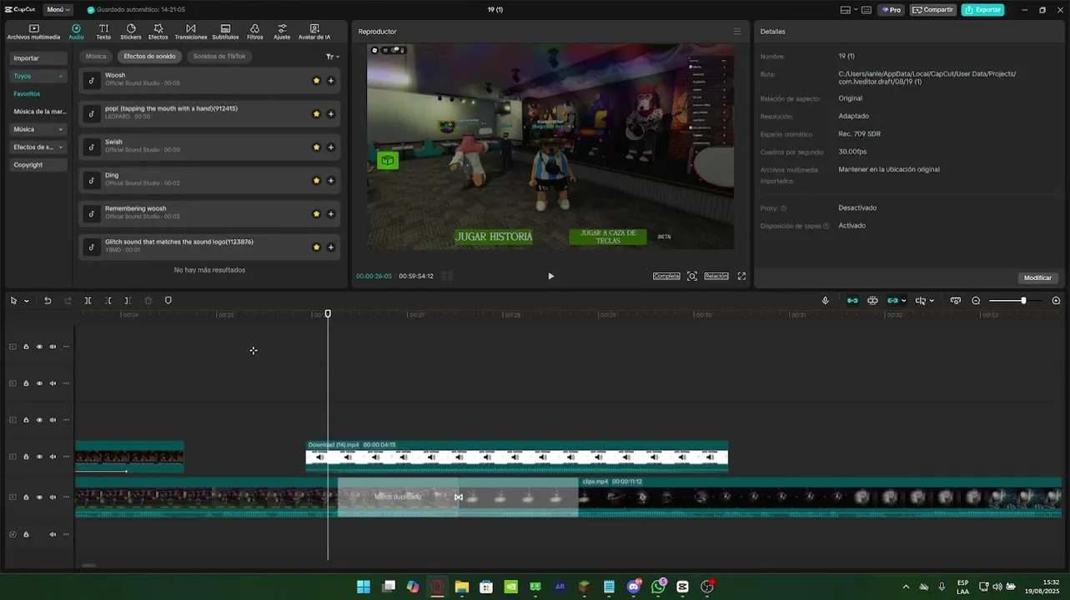Hide the Download (14).mp4 track
Image resolution: width=1070 pixels, height=600 pixels.
[x=39, y=457]
